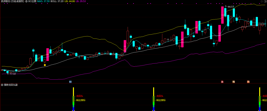Image resolution: width=267 pixels, height=111 pixels.
Task: Click the 17.32 low price annotation
Action: (13, 74)
